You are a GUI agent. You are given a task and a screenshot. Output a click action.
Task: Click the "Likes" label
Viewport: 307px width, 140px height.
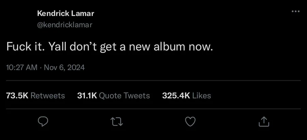pyautogui.click(x=202, y=96)
